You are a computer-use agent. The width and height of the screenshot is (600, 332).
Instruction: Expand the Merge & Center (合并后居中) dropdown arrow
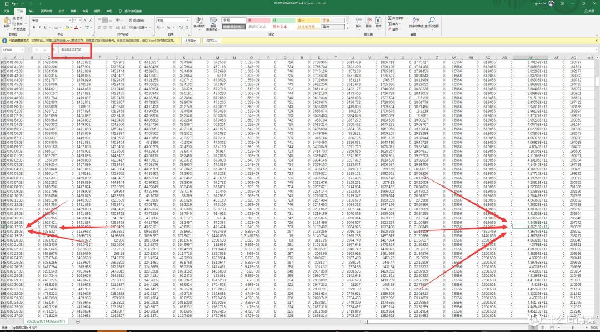(149, 28)
